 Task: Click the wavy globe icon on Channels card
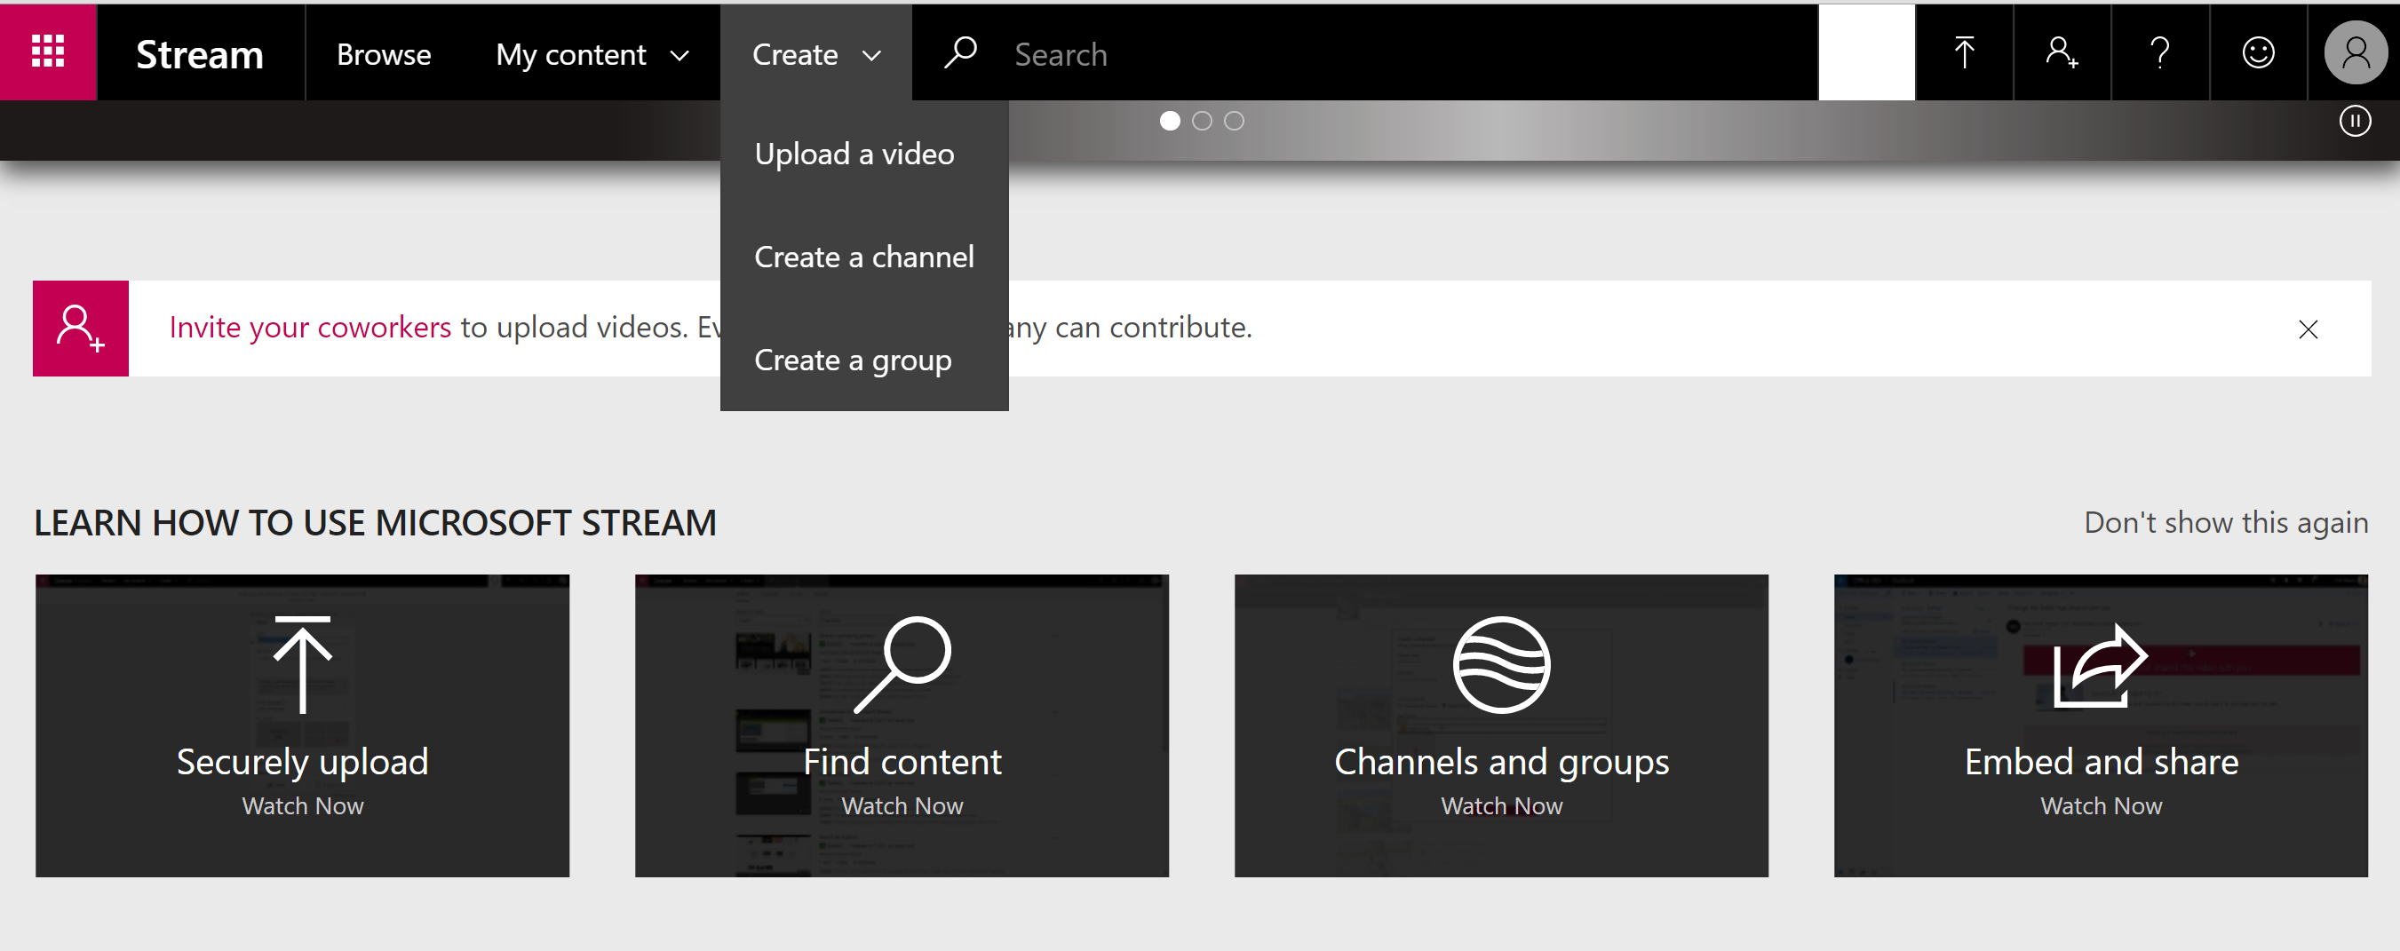click(x=1502, y=665)
